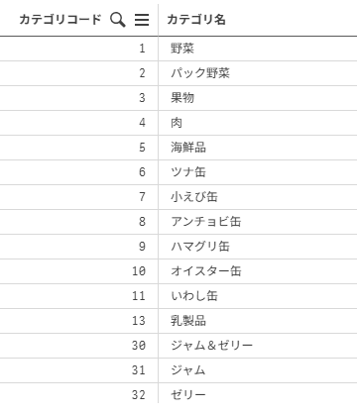Click the 果物 category name
Image resolution: width=357 pixels, height=414 pixels.
click(182, 98)
